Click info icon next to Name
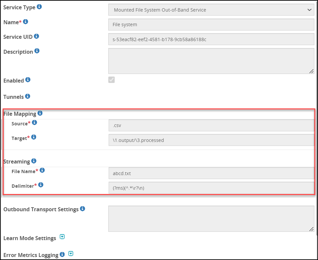 click(x=26, y=22)
